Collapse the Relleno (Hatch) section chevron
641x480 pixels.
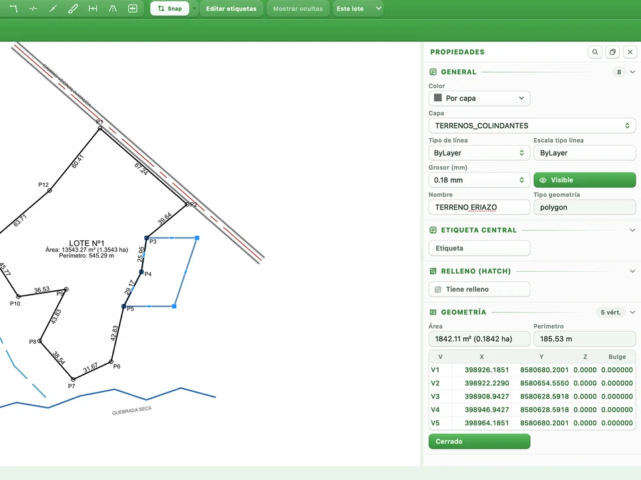[632, 271]
